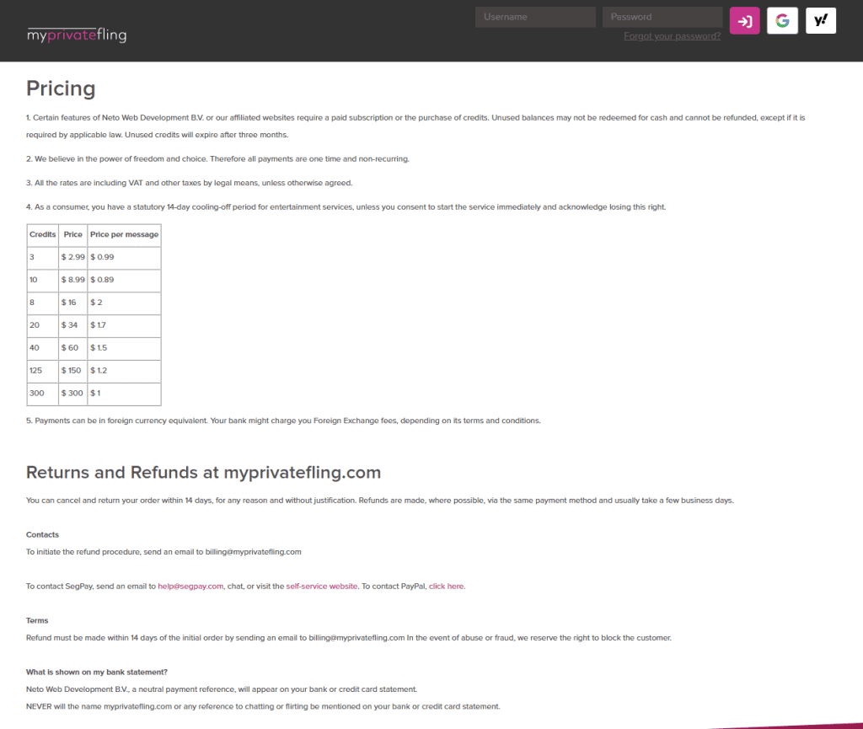Select the '$ 1' per message cell
The image size is (863, 729).
pyautogui.click(x=124, y=393)
